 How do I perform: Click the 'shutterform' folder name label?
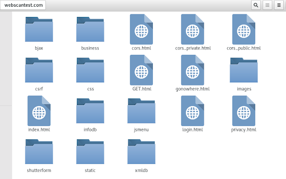click(x=39, y=171)
